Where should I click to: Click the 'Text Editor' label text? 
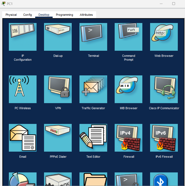[x=93, y=157]
